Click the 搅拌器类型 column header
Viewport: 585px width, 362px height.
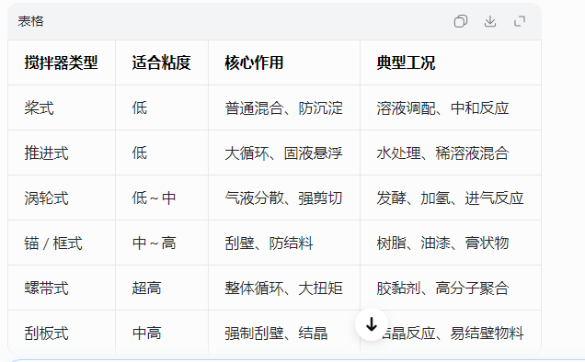(62, 62)
